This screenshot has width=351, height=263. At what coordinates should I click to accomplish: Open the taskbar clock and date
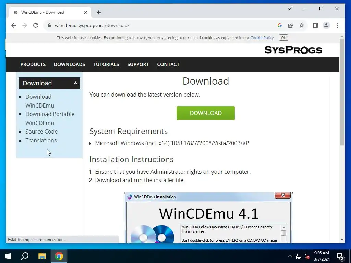tap(322, 256)
